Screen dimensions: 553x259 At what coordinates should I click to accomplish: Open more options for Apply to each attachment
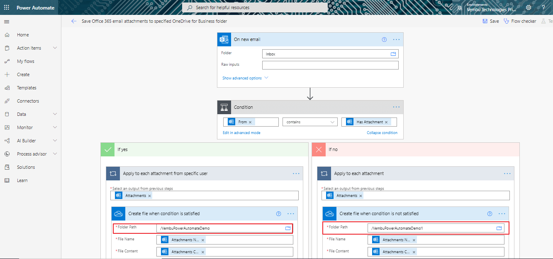[x=507, y=173]
